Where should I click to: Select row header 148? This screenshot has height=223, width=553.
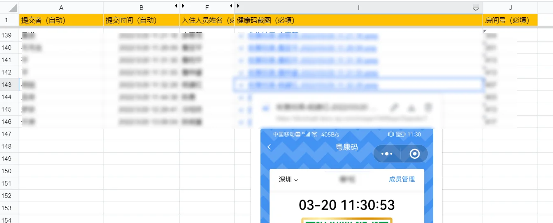[9, 146]
